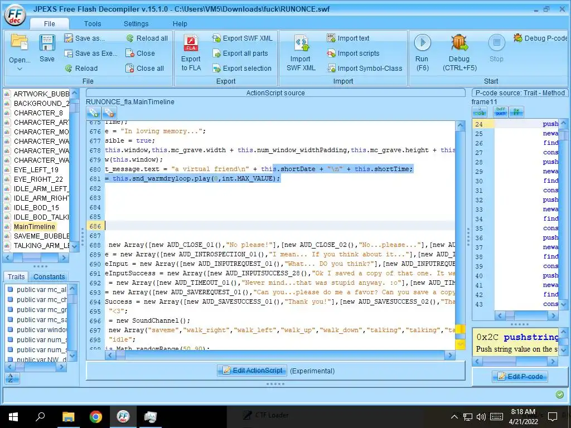This screenshot has width=571, height=428.
Task: Open the Help ribbon tab
Action: point(180,23)
